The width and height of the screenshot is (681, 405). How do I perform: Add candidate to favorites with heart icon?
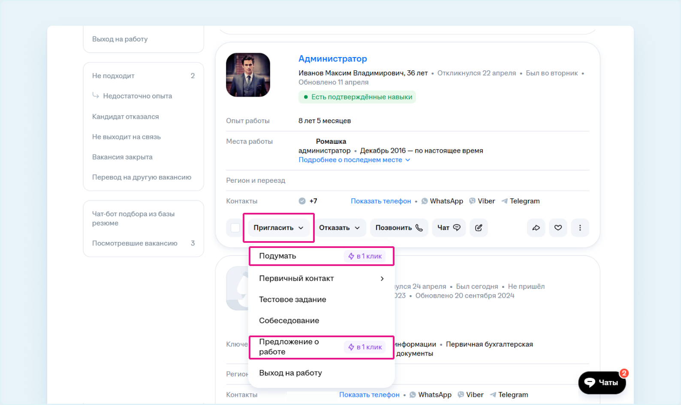pyautogui.click(x=558, y=228)
